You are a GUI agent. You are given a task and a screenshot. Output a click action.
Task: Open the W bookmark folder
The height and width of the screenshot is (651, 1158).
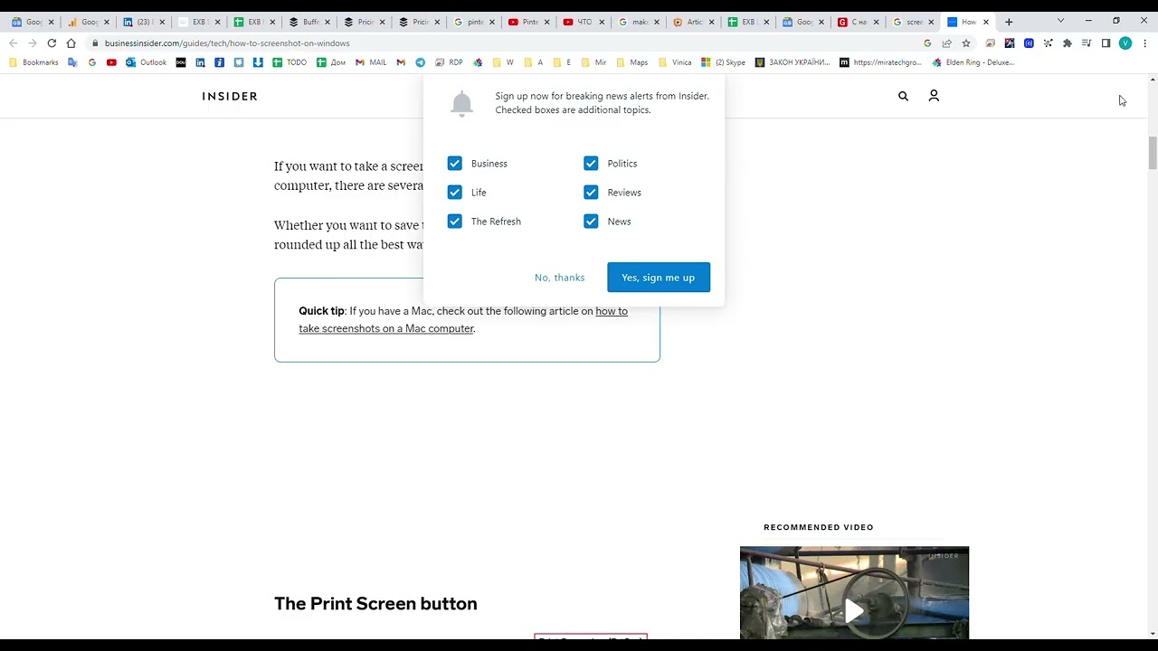503,62
